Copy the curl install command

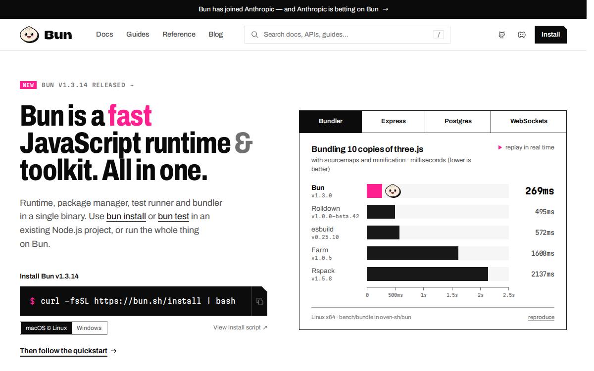click(259, 301)
